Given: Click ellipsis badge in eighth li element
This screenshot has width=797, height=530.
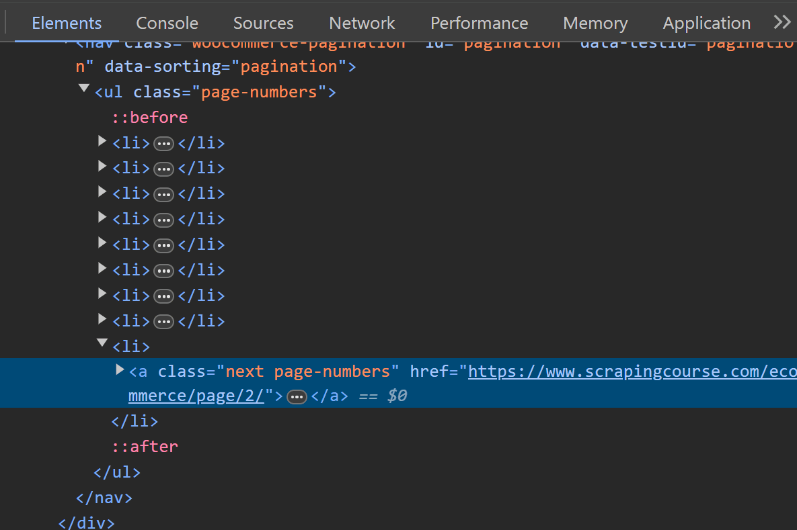Looking at the screenshot, I should pyautogui.click(x=163, y=321).
